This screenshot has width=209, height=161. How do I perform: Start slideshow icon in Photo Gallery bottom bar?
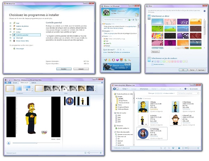(173, 148)
